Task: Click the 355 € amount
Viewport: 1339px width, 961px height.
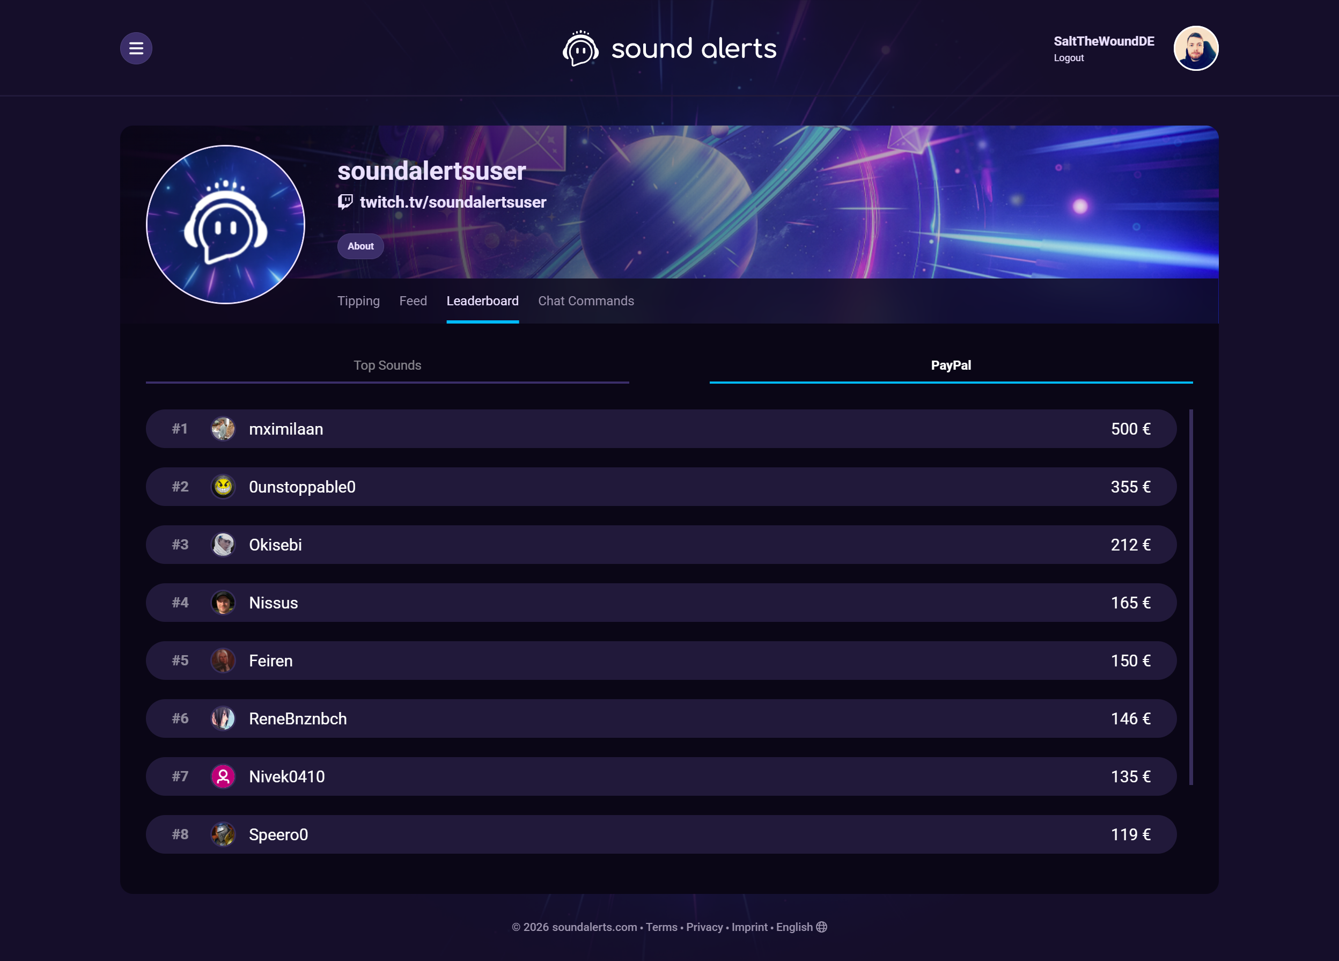Action: 1130,487
